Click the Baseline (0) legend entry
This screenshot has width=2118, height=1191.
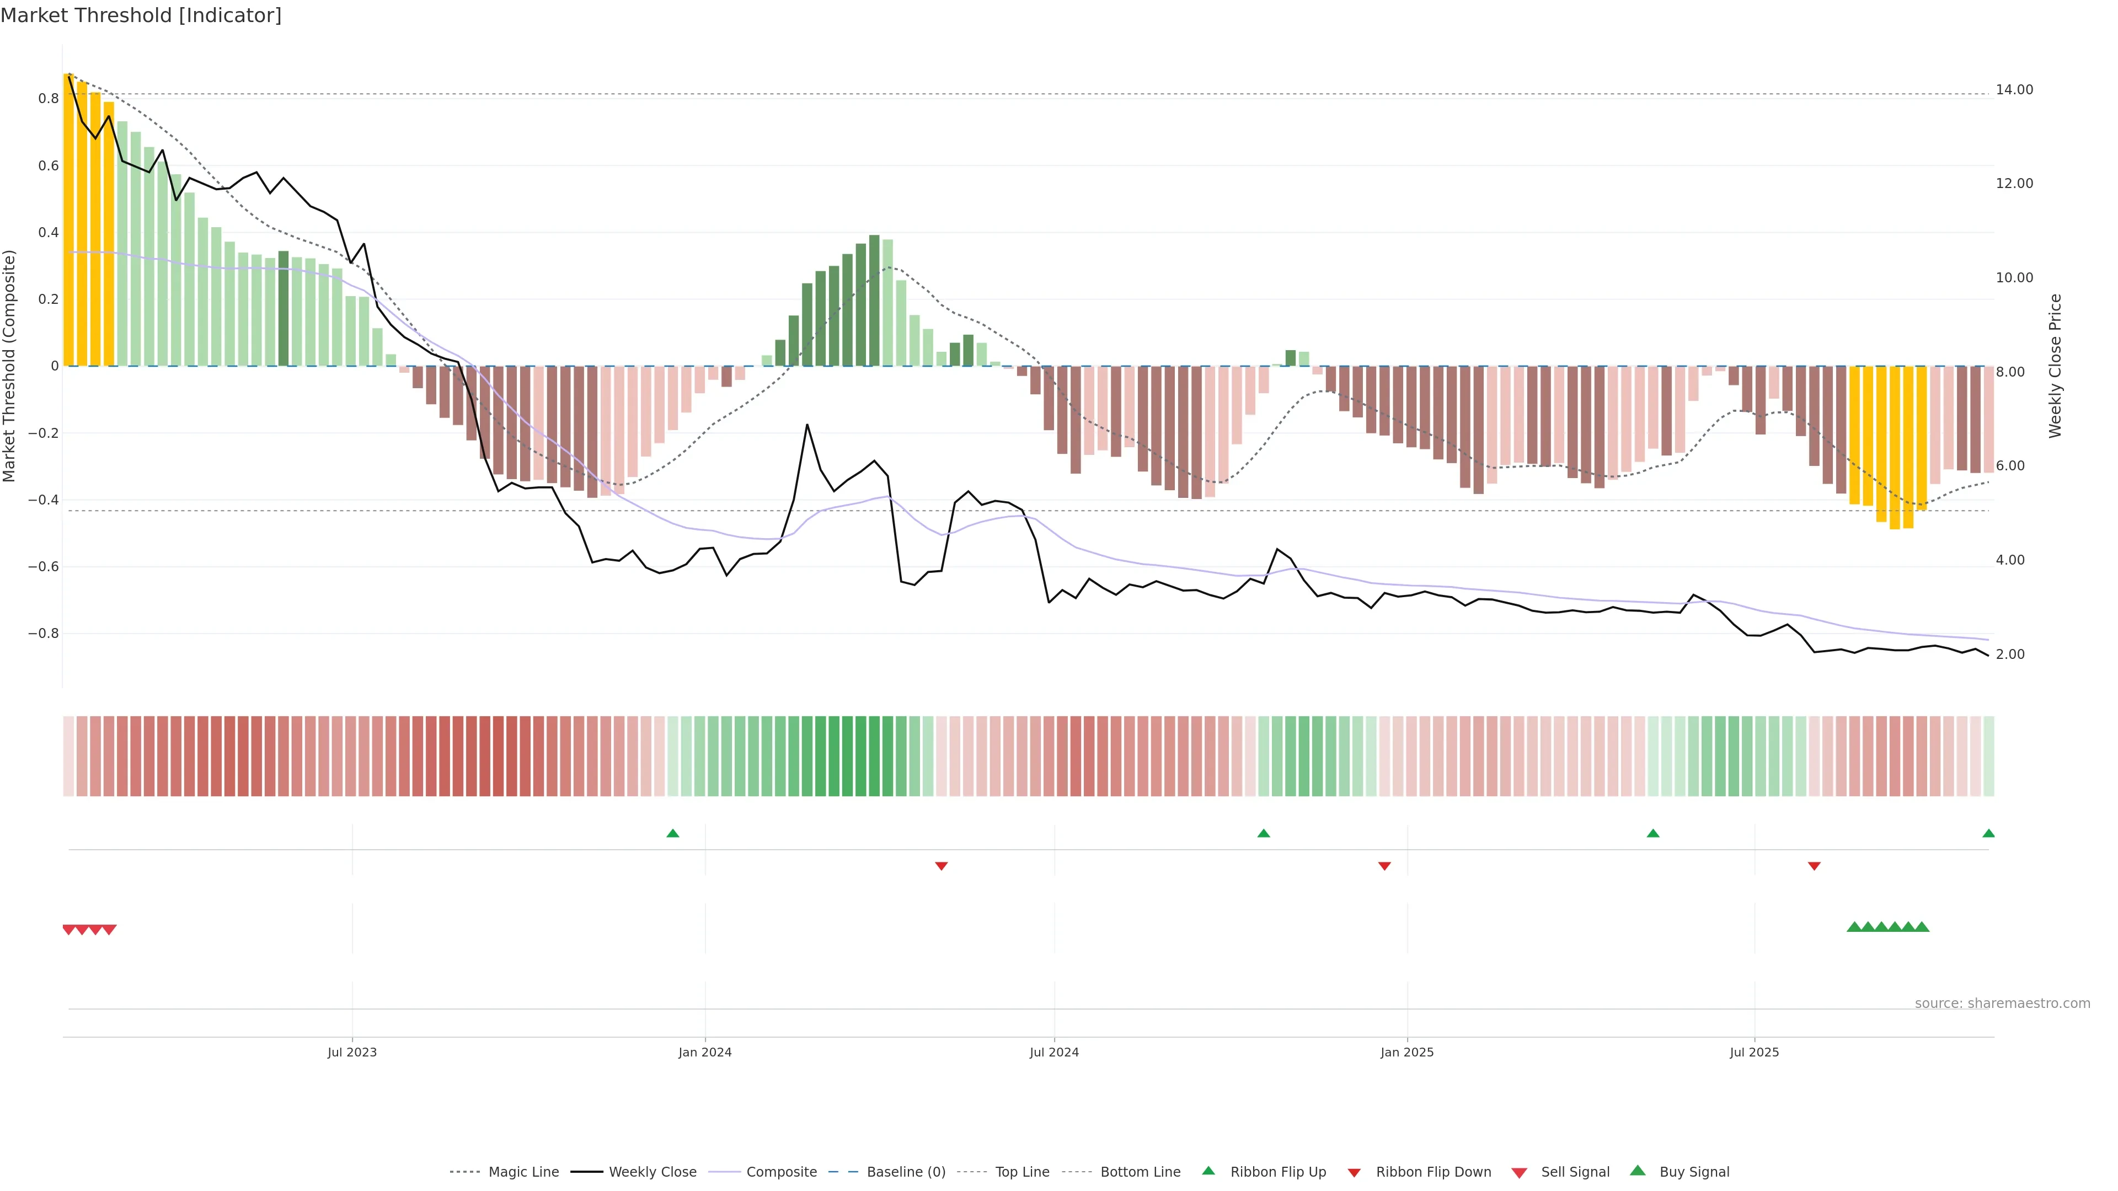tap(905, 1171)
